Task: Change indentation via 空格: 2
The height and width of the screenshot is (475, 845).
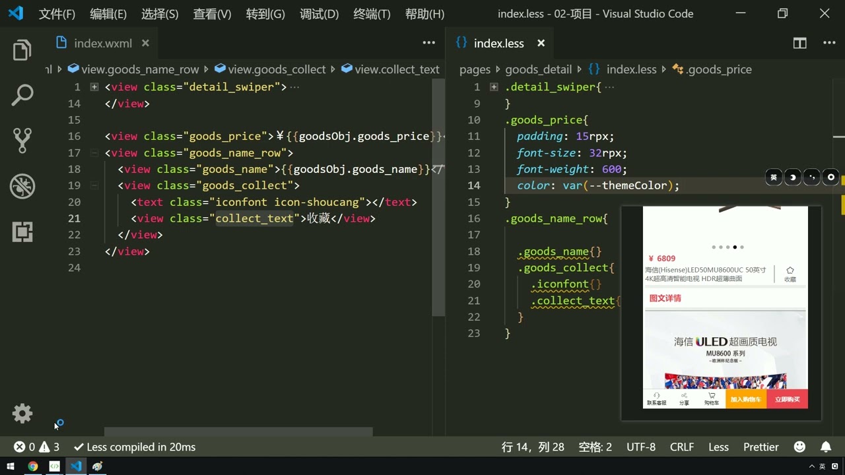Action: [x=595, y=447]
